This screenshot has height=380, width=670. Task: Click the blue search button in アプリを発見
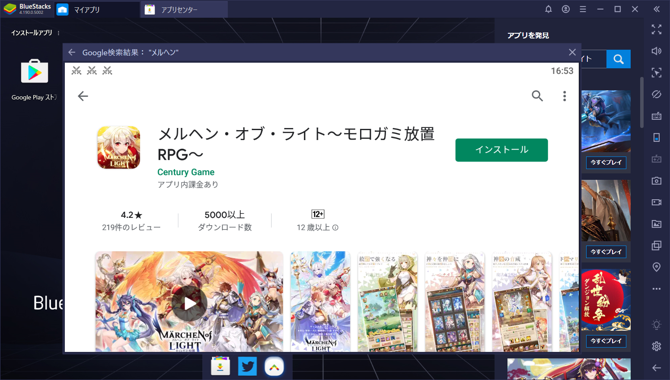[619, 59]
